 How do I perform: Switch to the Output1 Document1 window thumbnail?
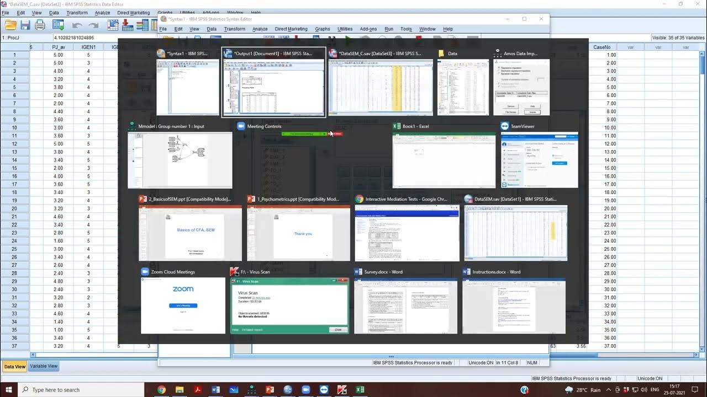coord(274,87)
